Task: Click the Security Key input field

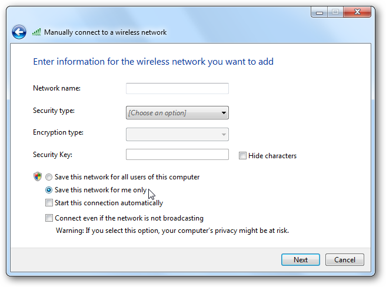Action: pyautogui.click(x=177, y=155)
